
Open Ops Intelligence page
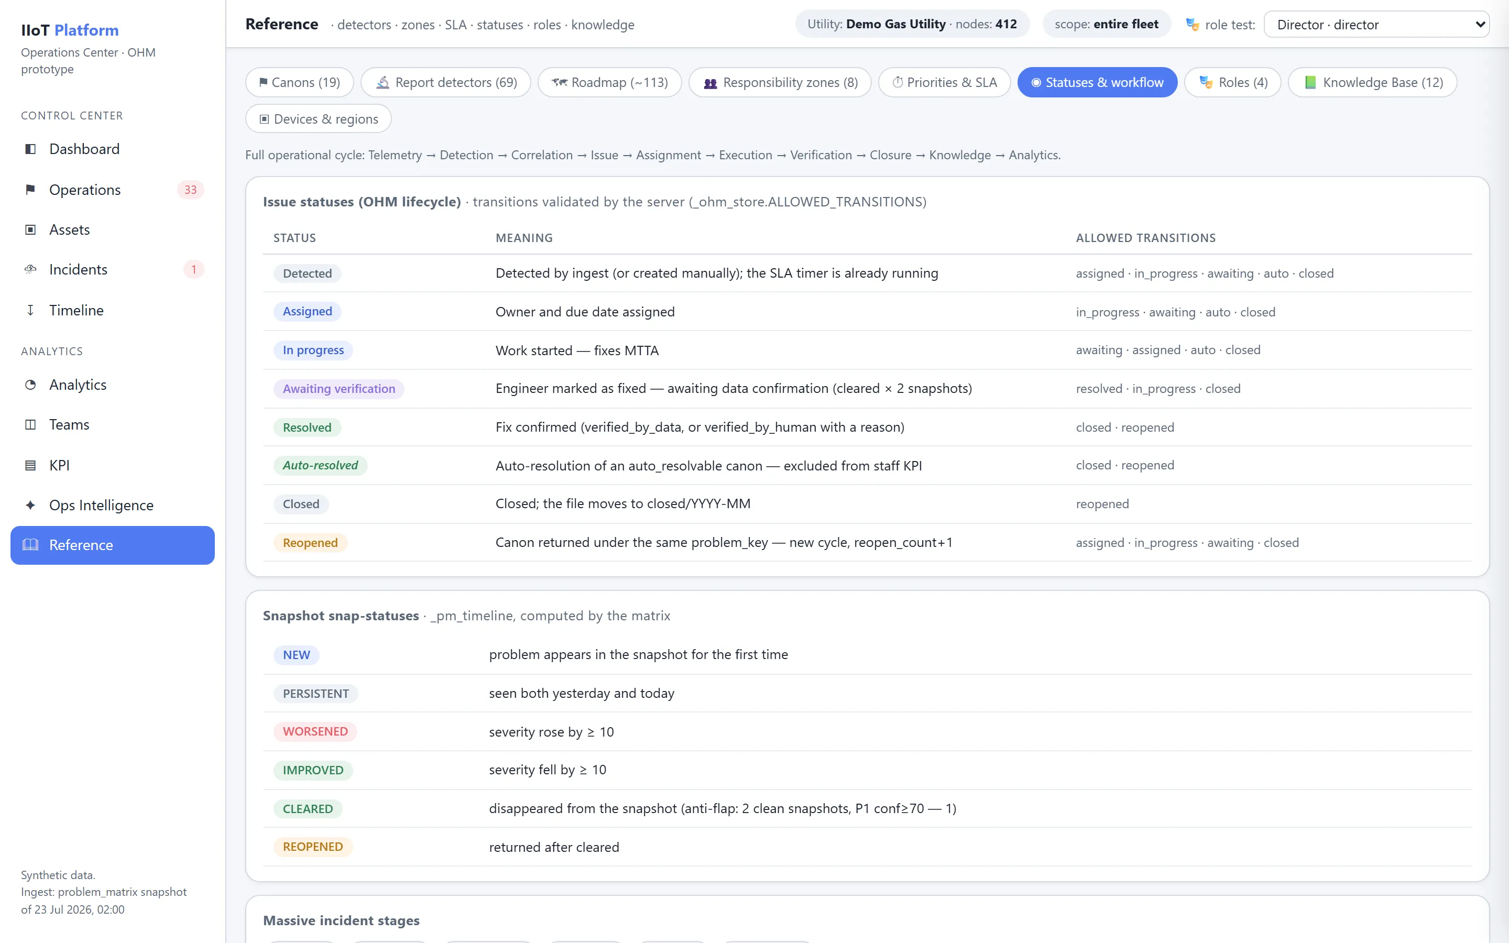tap(112, 505)
